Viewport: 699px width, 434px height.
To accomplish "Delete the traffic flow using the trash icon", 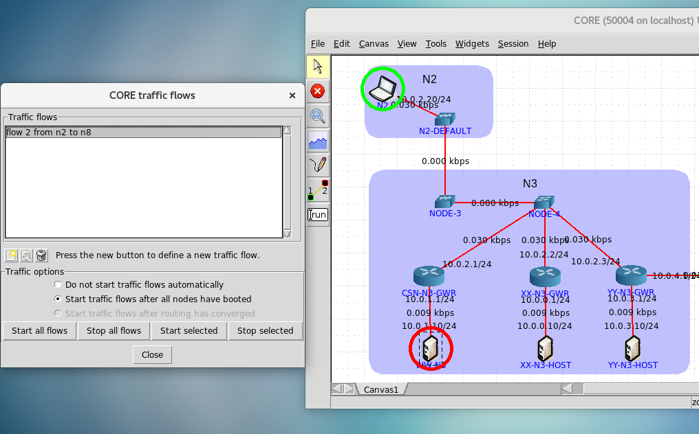I will (41, 255).
